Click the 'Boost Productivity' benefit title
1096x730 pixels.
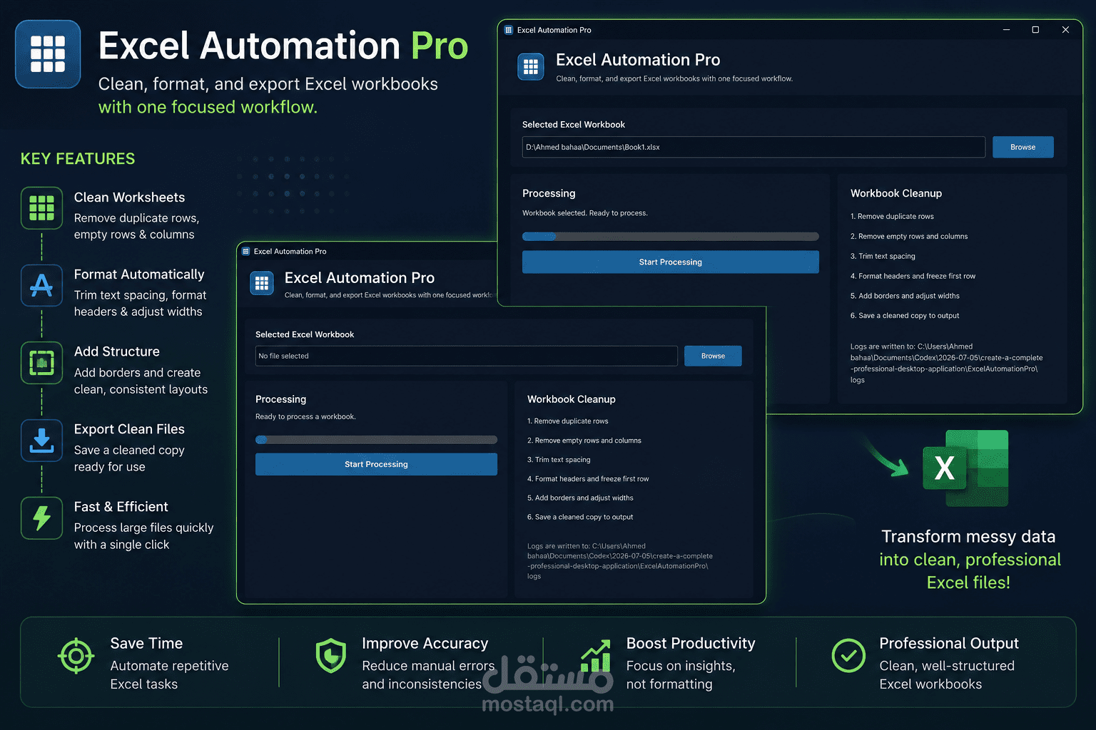click(691, 643)
